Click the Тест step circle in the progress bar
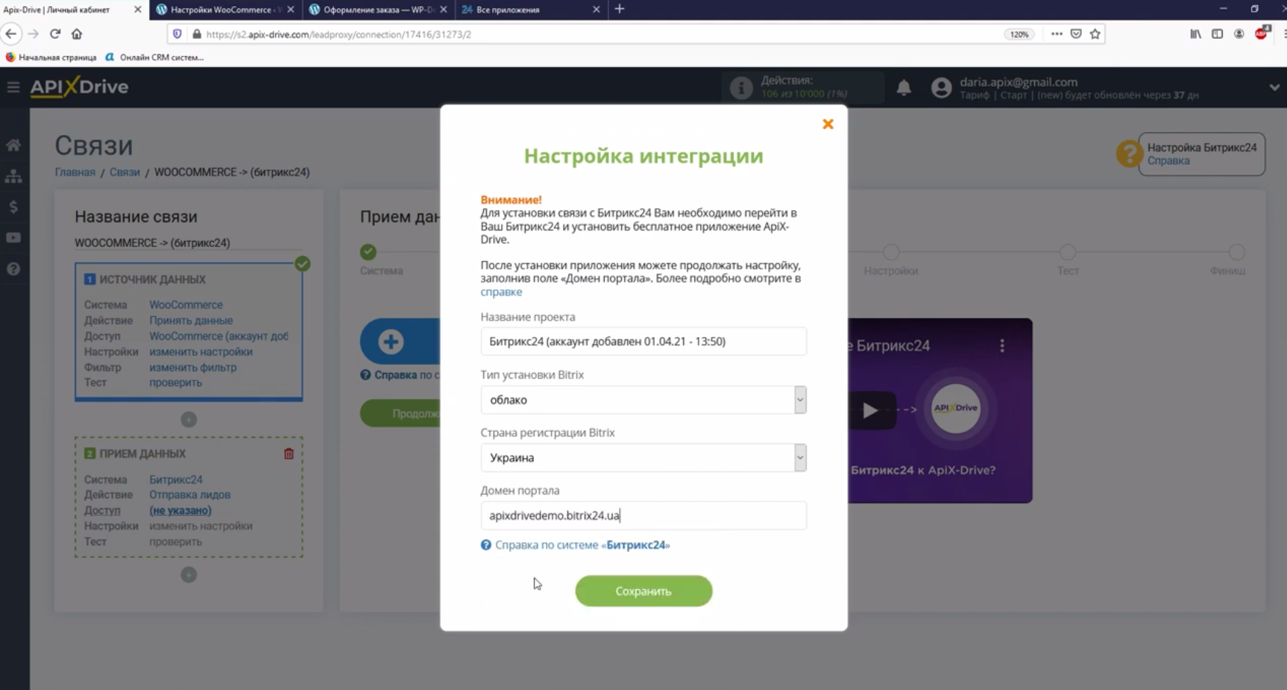The height and width of the screenshot is (690, 1287). (x=1068, y=252)
